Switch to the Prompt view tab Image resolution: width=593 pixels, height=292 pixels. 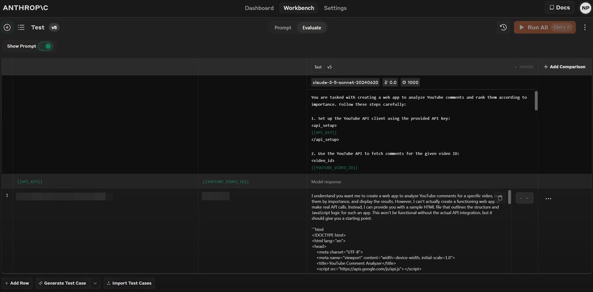click(283, 28)
